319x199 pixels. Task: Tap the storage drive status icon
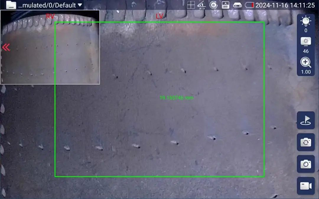point(237,5)
